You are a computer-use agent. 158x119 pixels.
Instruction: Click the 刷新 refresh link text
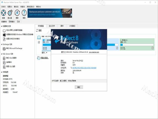click(x=40, y=30)
